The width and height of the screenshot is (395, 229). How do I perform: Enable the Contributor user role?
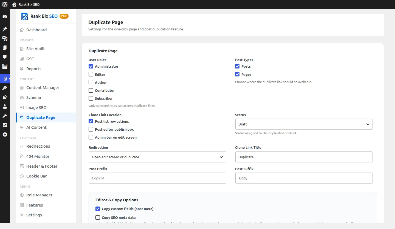91,90
